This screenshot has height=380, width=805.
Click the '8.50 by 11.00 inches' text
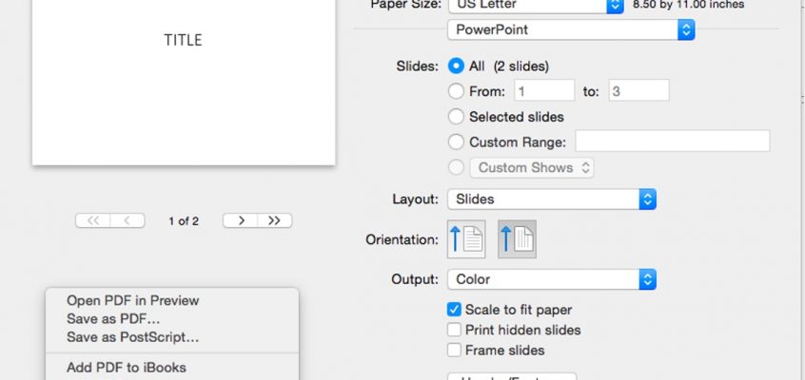(x=689, y=5)
